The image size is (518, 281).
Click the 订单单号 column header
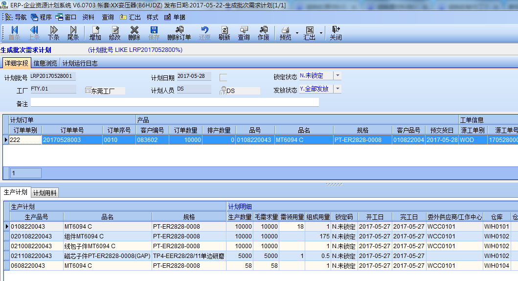(72, 130)
